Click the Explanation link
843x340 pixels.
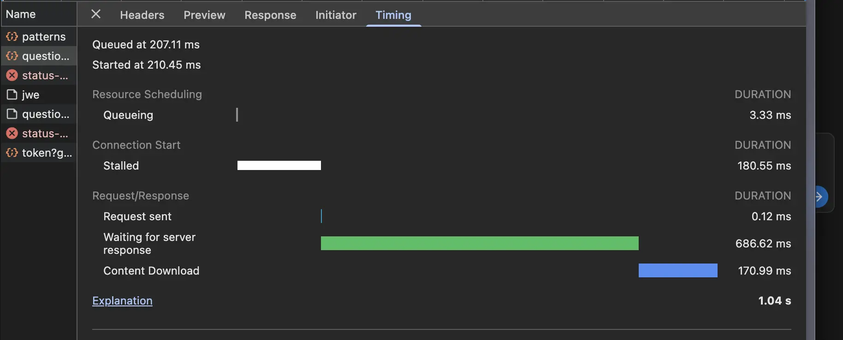(122, 301)
